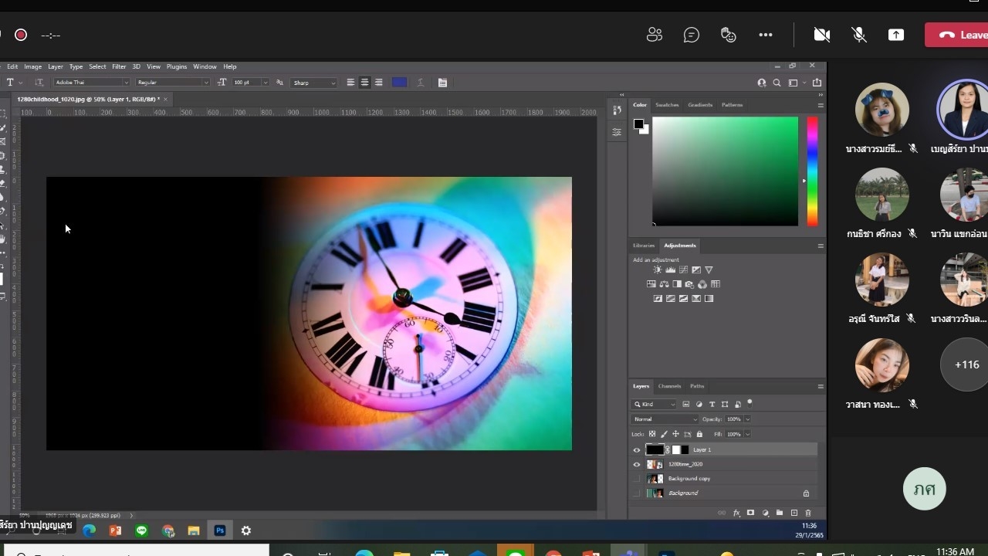
Task: Add a Brightness/Contrast adjustment
Action: click(x=658, y=270)
